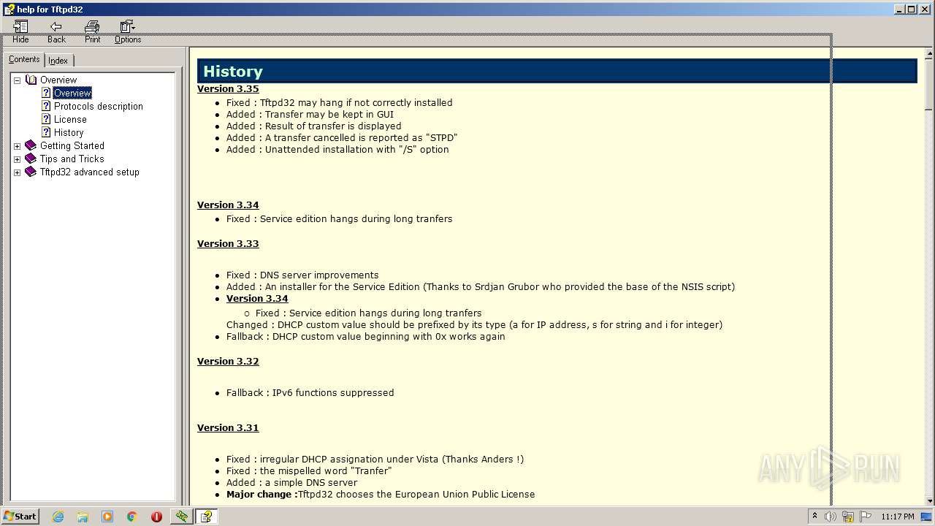
Task: Click the open Overview book icon
Action: pyautogui.click(x=31, y=80)
